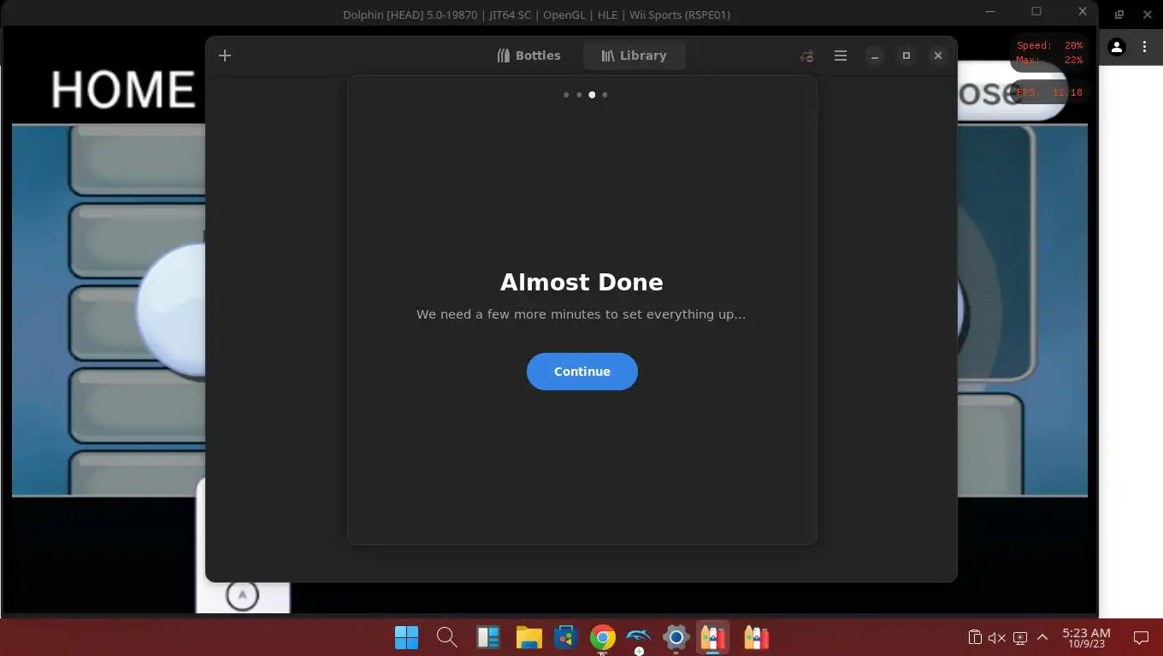Open the clock showing 5:23 AM
Viewport: 1163px width, 656px height.
[1086, 637]
